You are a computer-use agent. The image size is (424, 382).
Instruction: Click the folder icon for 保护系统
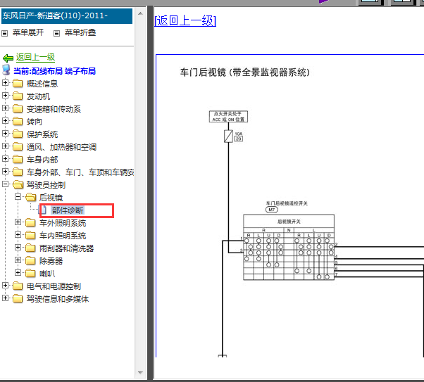18,134
